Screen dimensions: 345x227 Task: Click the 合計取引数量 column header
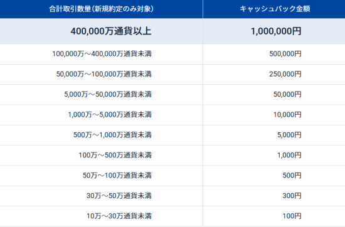101,9
